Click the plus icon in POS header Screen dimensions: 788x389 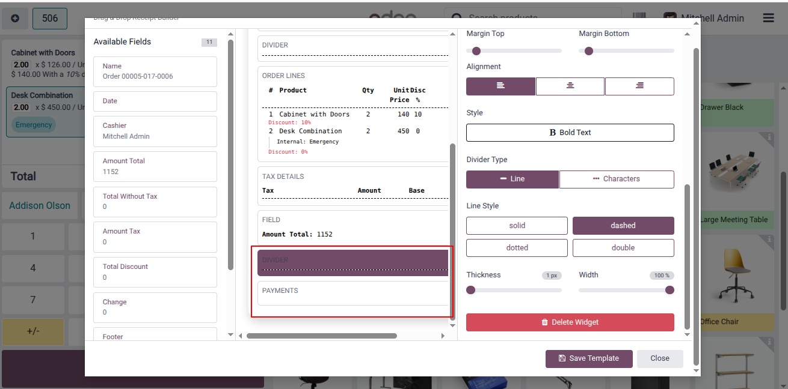pos(15,19)
